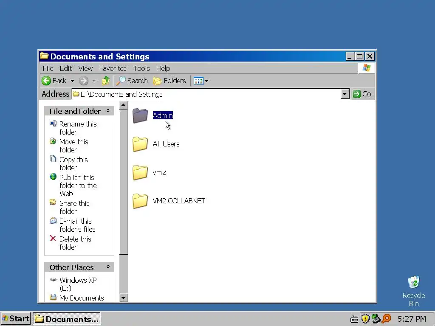Click the green Back arrow icon
This screenshot has width=435, height=326.
point(46,81)
